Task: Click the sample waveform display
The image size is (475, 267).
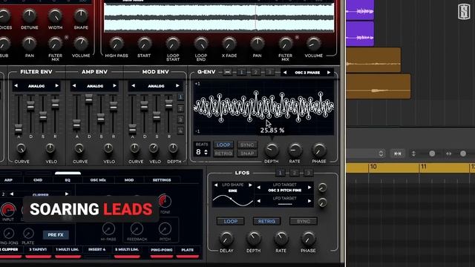Action: pyautogui.click(x=219, y=17)
